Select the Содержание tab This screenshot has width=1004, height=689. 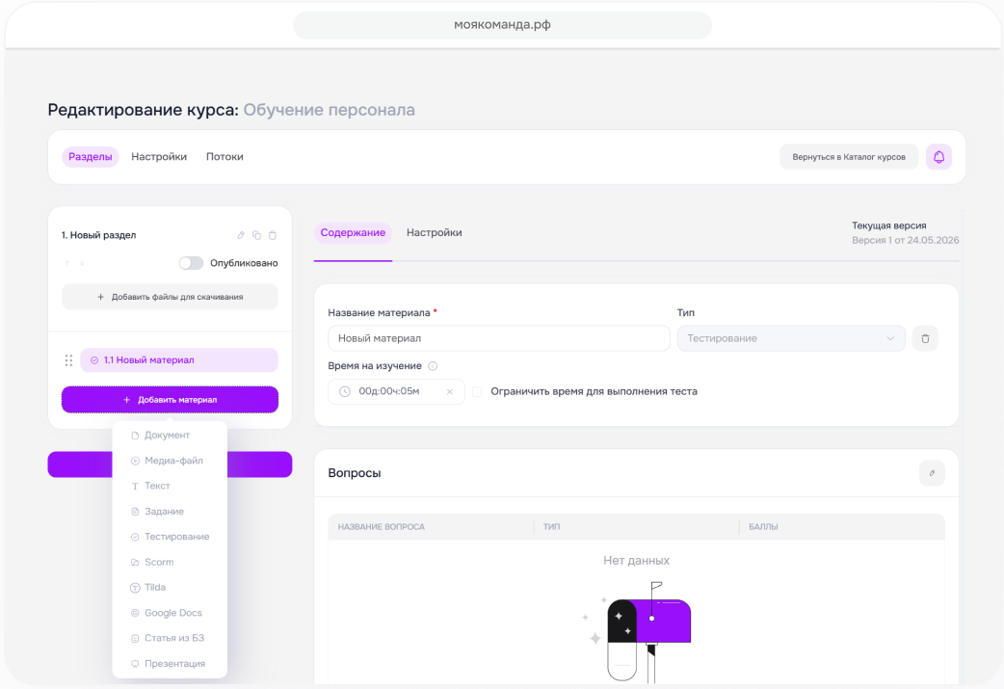click(x=353, y=232)
